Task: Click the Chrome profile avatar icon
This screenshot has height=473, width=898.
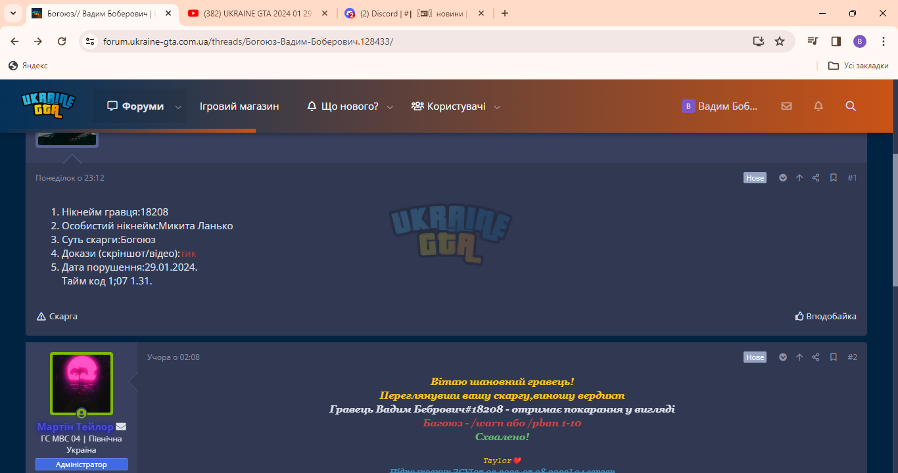Action: tap(860, 41)
